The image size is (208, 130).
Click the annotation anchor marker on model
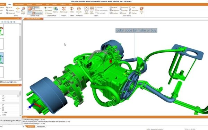[x=135, y=59]
